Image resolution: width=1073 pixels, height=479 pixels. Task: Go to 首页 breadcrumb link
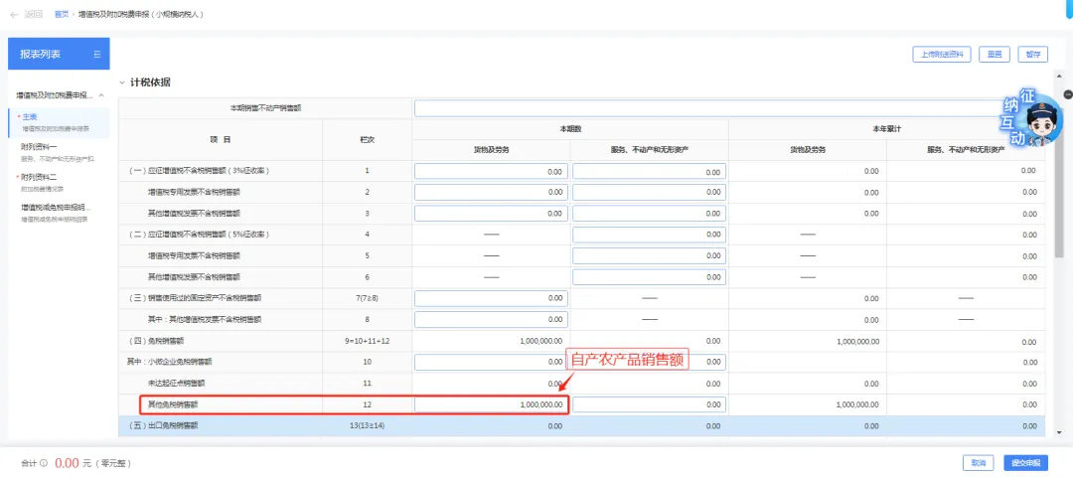(62, 15)
